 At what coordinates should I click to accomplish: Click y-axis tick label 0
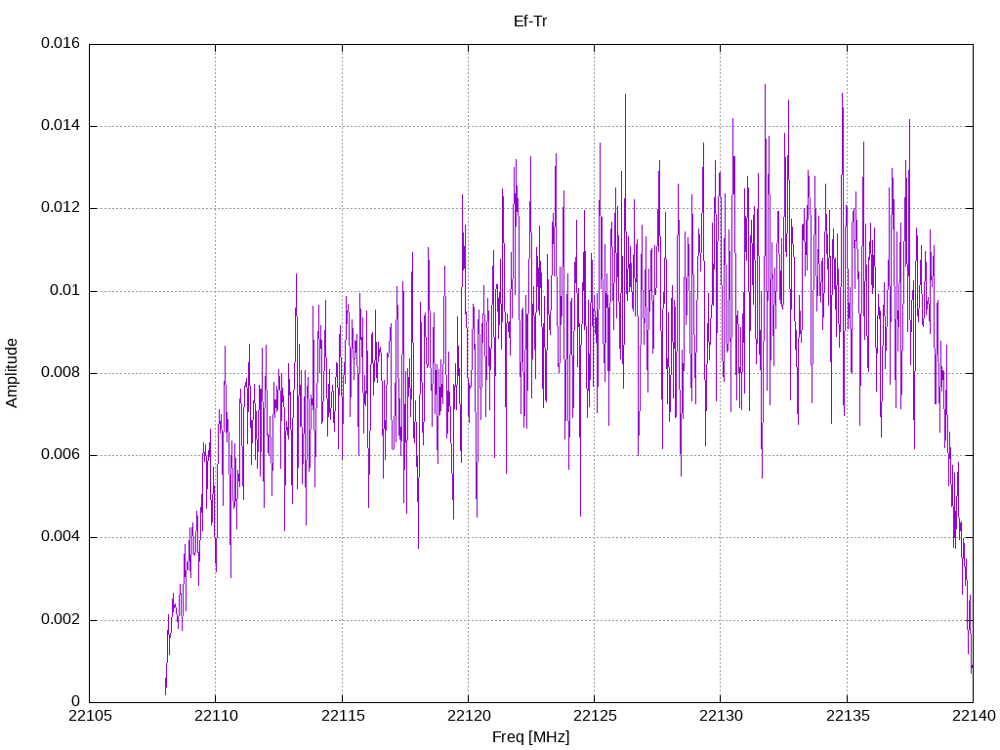point(76,701)
